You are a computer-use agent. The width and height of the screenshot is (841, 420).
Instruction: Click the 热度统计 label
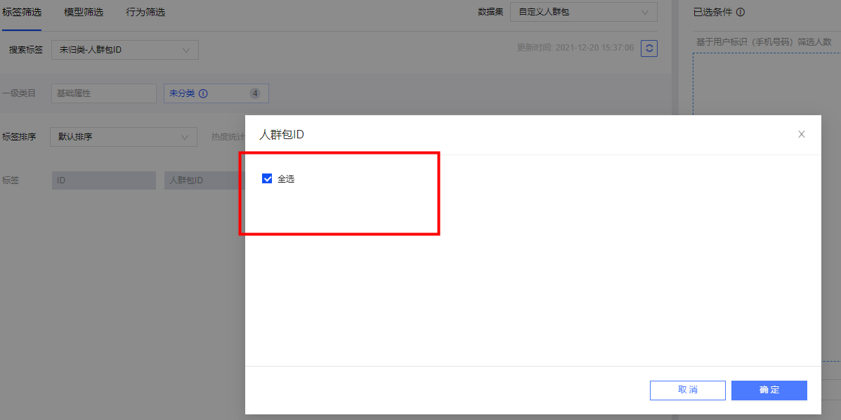point(227,137)
